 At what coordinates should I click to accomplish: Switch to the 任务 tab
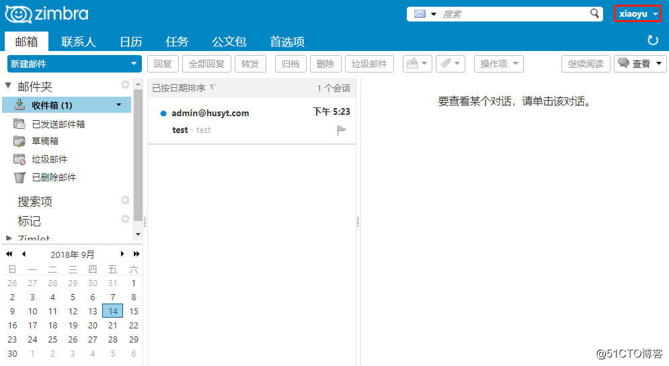[x=177, y=42]
